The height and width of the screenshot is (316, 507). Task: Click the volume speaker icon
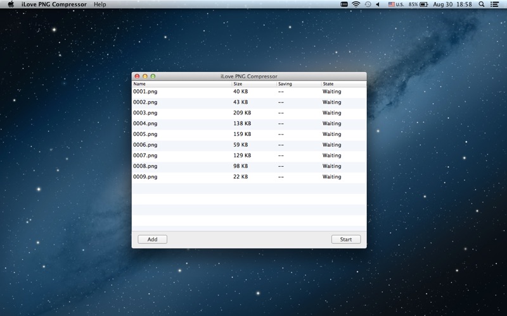378,4
